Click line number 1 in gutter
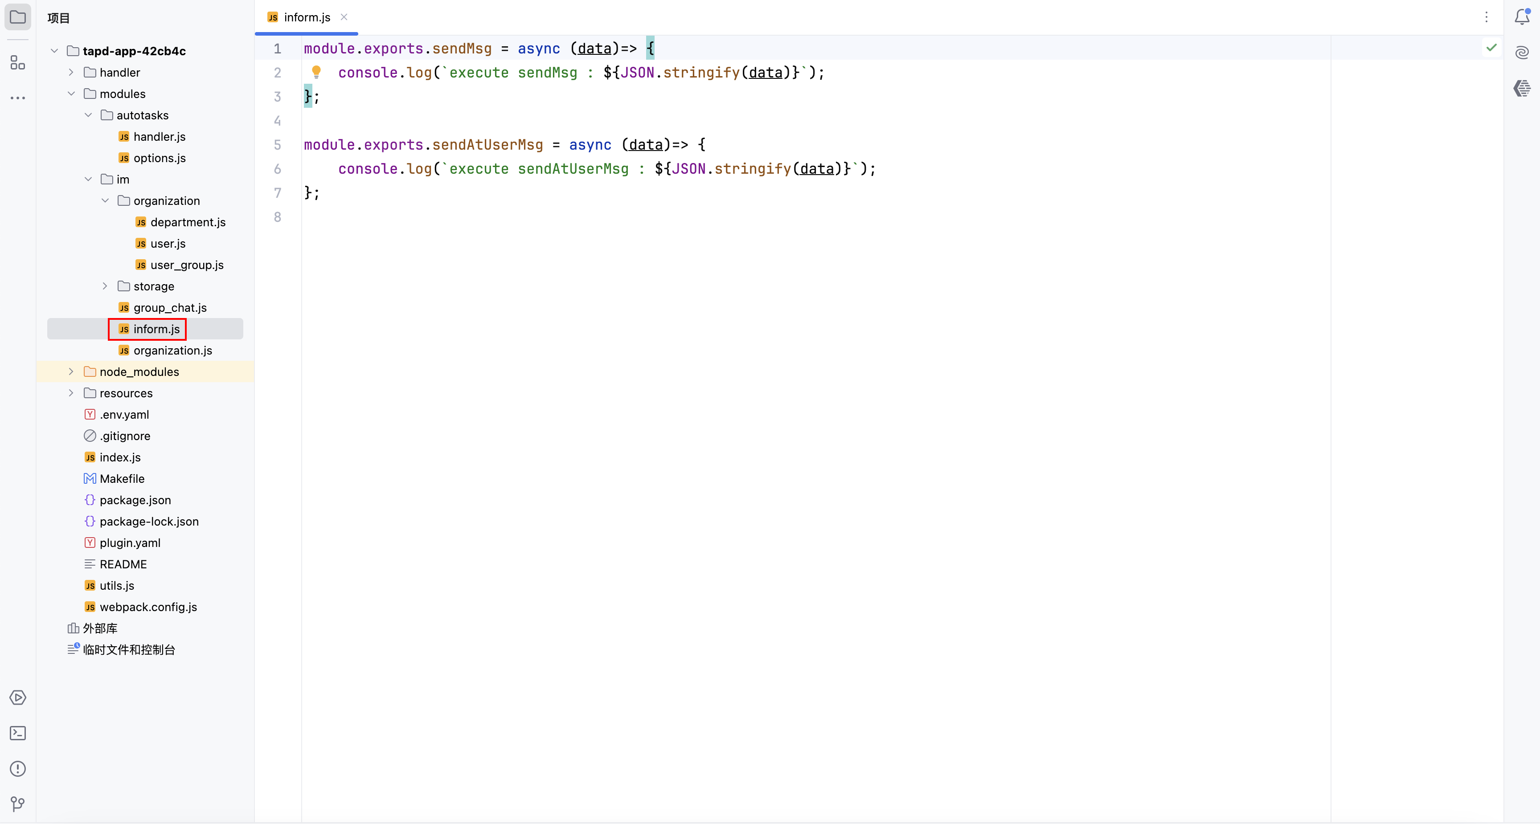Viewport: 1540px width, 824px height. point(278,49)
